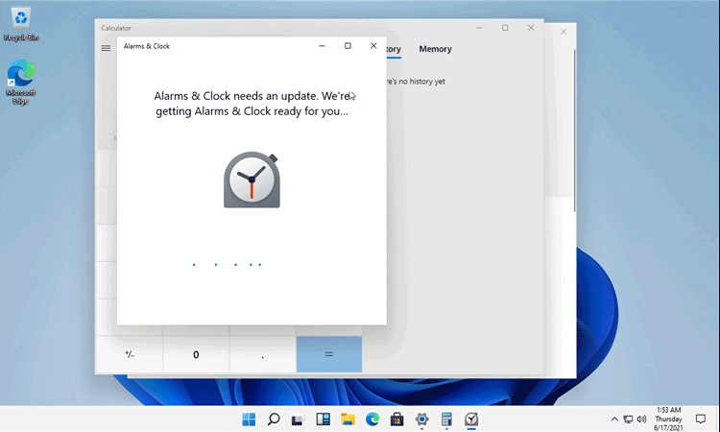Open the Recycle Bin desktop icon
Screen dimensions: 720x432
coord(21,24)
